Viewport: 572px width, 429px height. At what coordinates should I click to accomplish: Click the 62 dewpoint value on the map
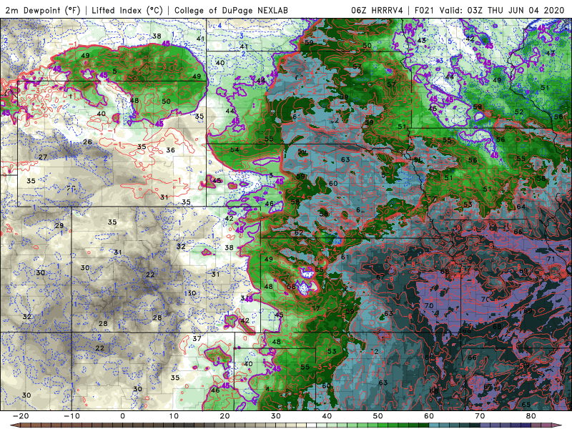[x=299, y=232]
